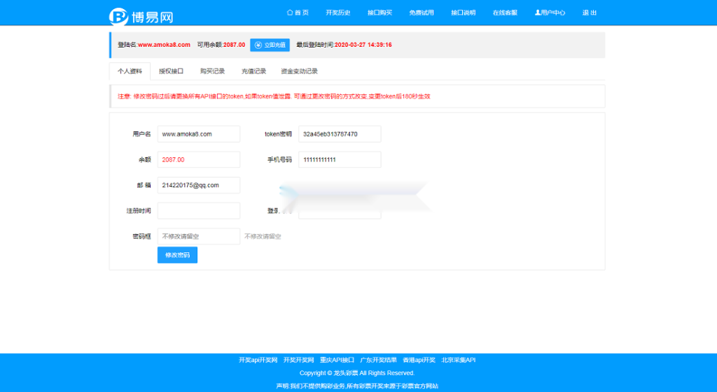Switch to 授权接口 tab

click(x=171, y=71)
